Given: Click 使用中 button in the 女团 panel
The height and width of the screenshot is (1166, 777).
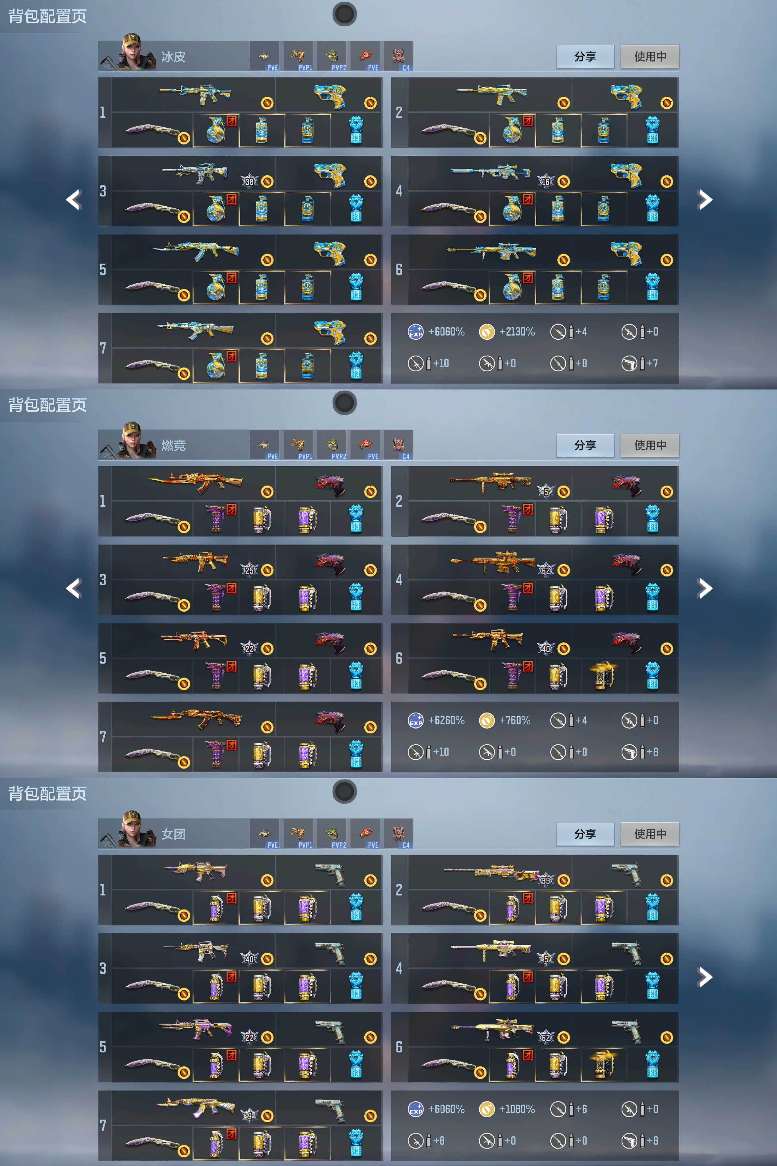Looking at the screenshot, I should [x=650, y=834].
